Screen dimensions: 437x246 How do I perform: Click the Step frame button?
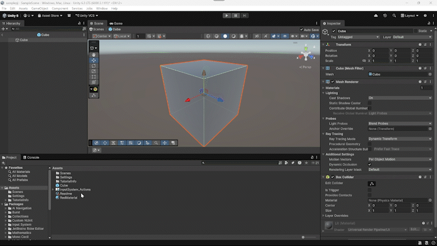tap(245, 15)
